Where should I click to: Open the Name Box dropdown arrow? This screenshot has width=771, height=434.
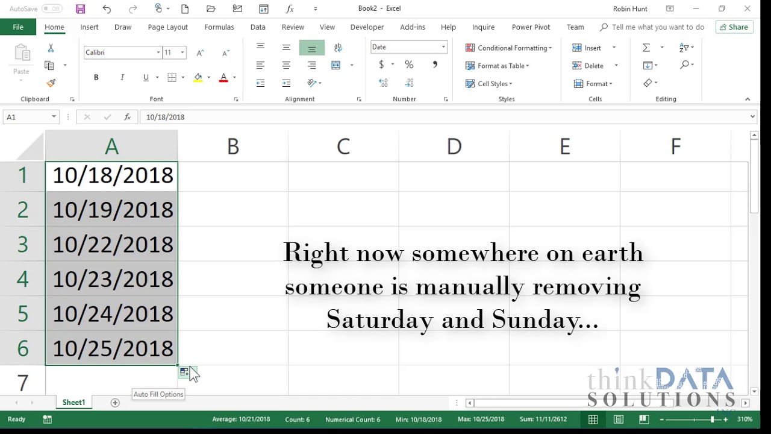(x=54, y=117)
